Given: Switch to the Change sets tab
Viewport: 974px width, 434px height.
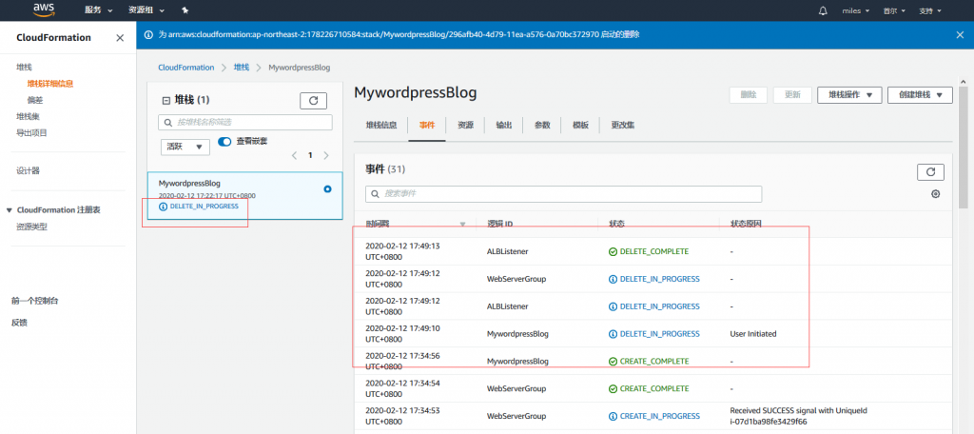Looking at the screenshot, I should pos(622,125).
